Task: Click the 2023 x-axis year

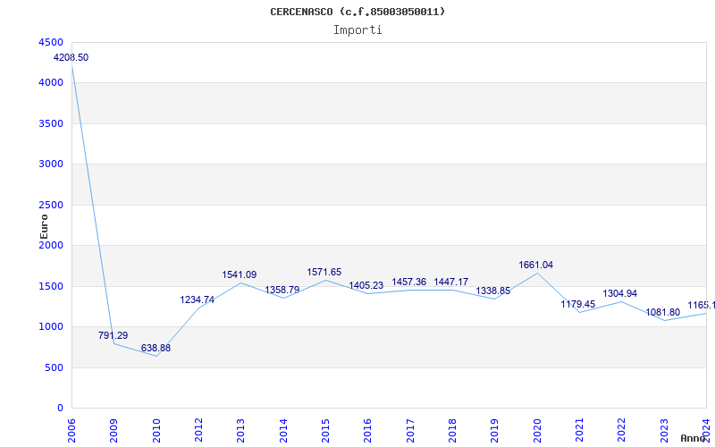Action: pyautogui.click(x=664, y=431)
